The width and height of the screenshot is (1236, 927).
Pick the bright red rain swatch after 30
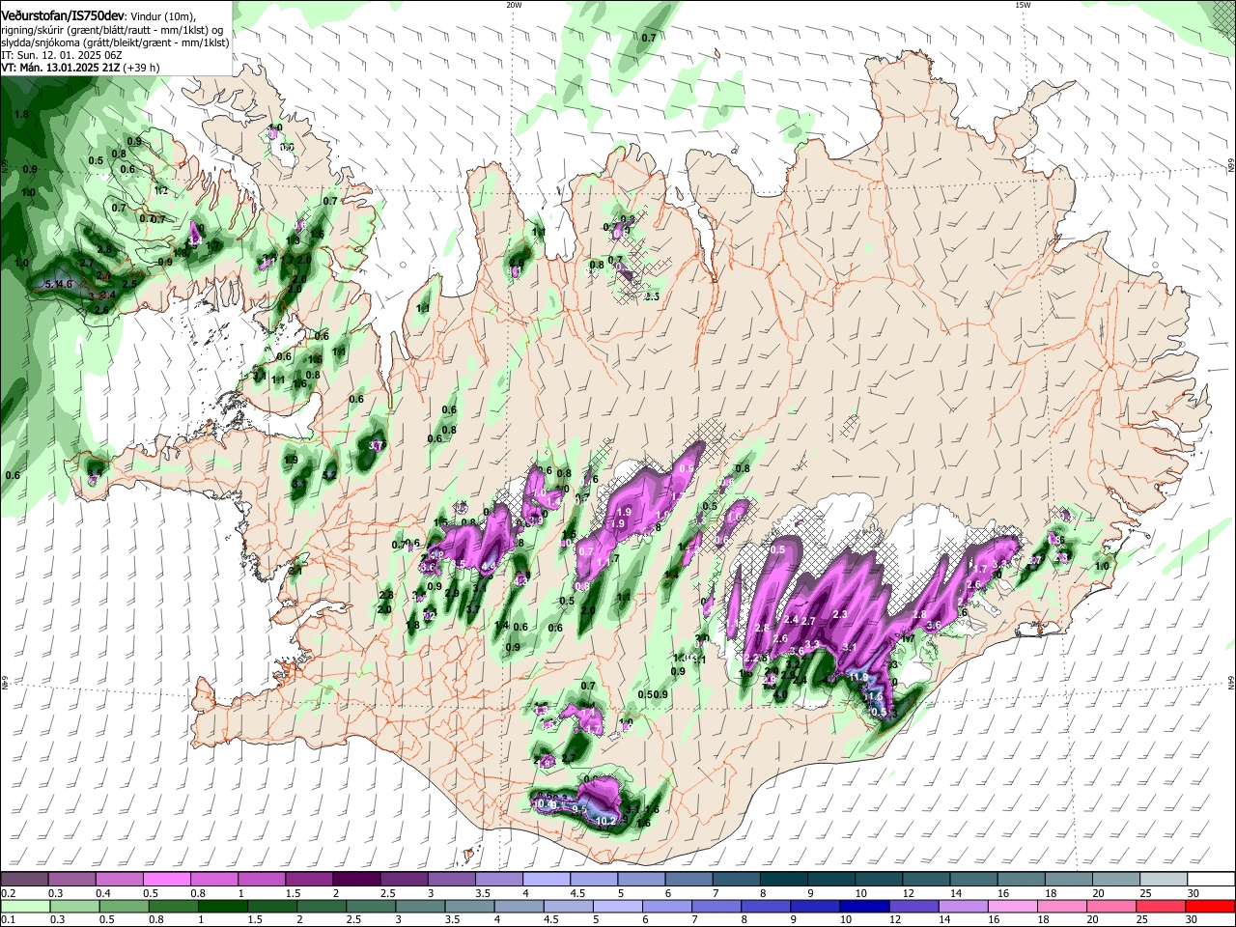1209,907
